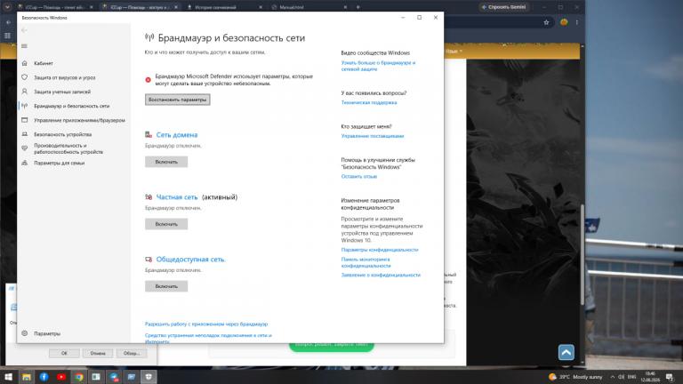683x384 pixels.
Task: Open the red YouTube-style taskbar icon
Action: (x=61, y=377)
